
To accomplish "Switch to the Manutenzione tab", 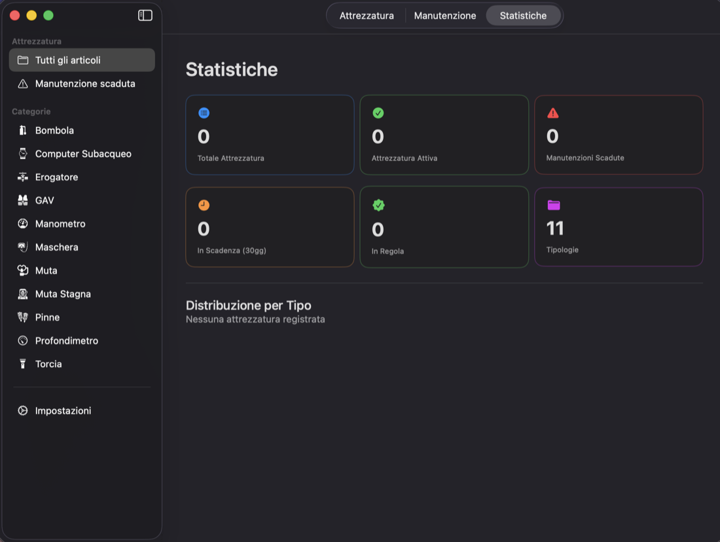I will coord(445,16).
